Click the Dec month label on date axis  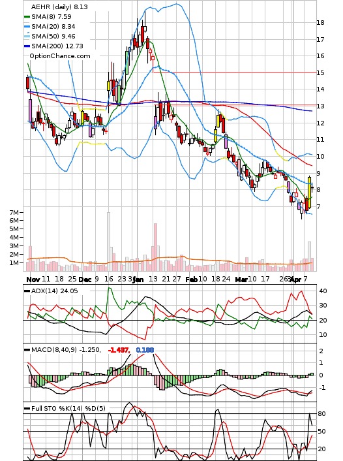coord(85,279)
